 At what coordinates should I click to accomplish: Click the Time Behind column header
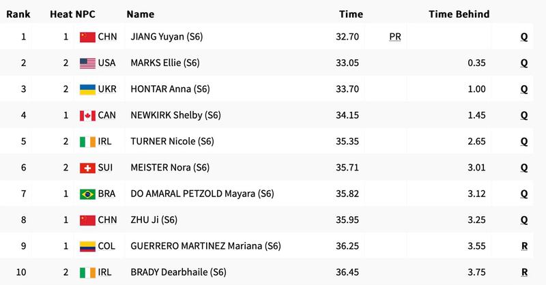pos(459,14)
